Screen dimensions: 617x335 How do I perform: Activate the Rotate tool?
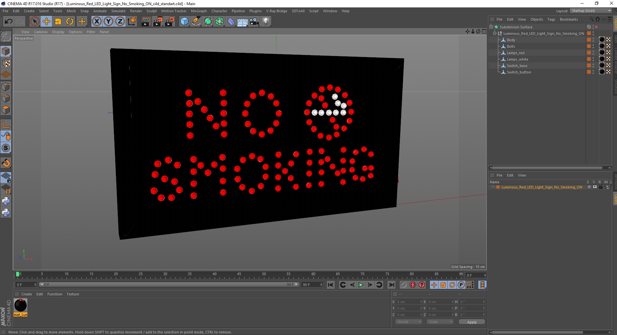[70, 22]
